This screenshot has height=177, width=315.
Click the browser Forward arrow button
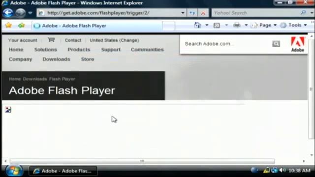[21, 13]
